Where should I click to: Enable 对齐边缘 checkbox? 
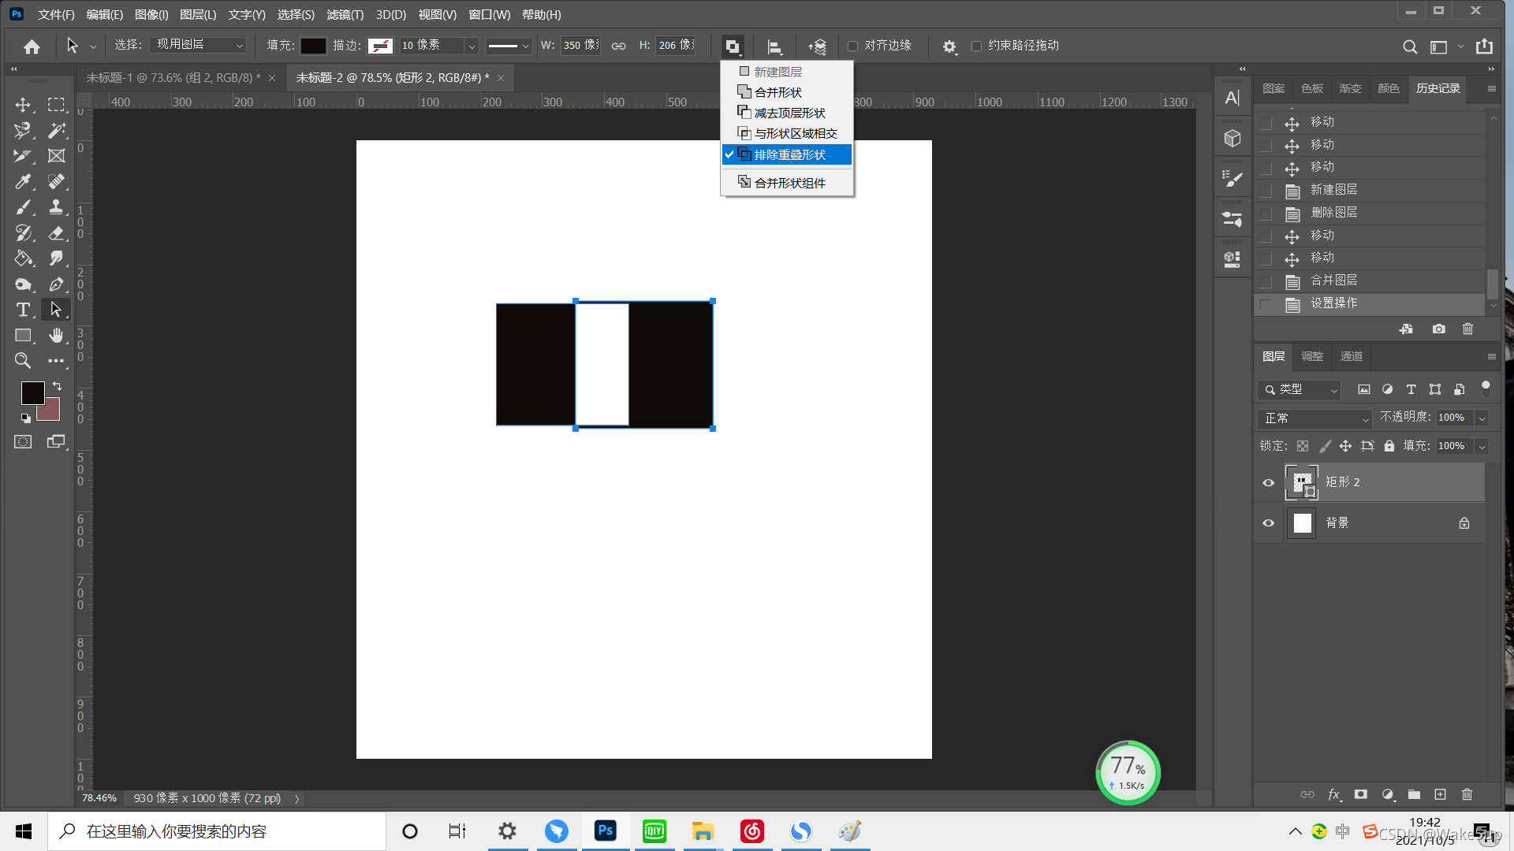tap(852, 46)
